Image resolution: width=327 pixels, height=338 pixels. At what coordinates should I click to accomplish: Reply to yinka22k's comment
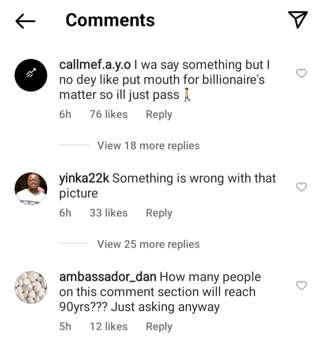click(159, 213)
